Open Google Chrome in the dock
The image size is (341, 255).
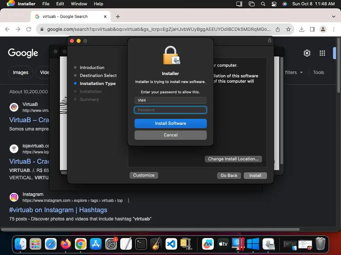tap(81, 244)
